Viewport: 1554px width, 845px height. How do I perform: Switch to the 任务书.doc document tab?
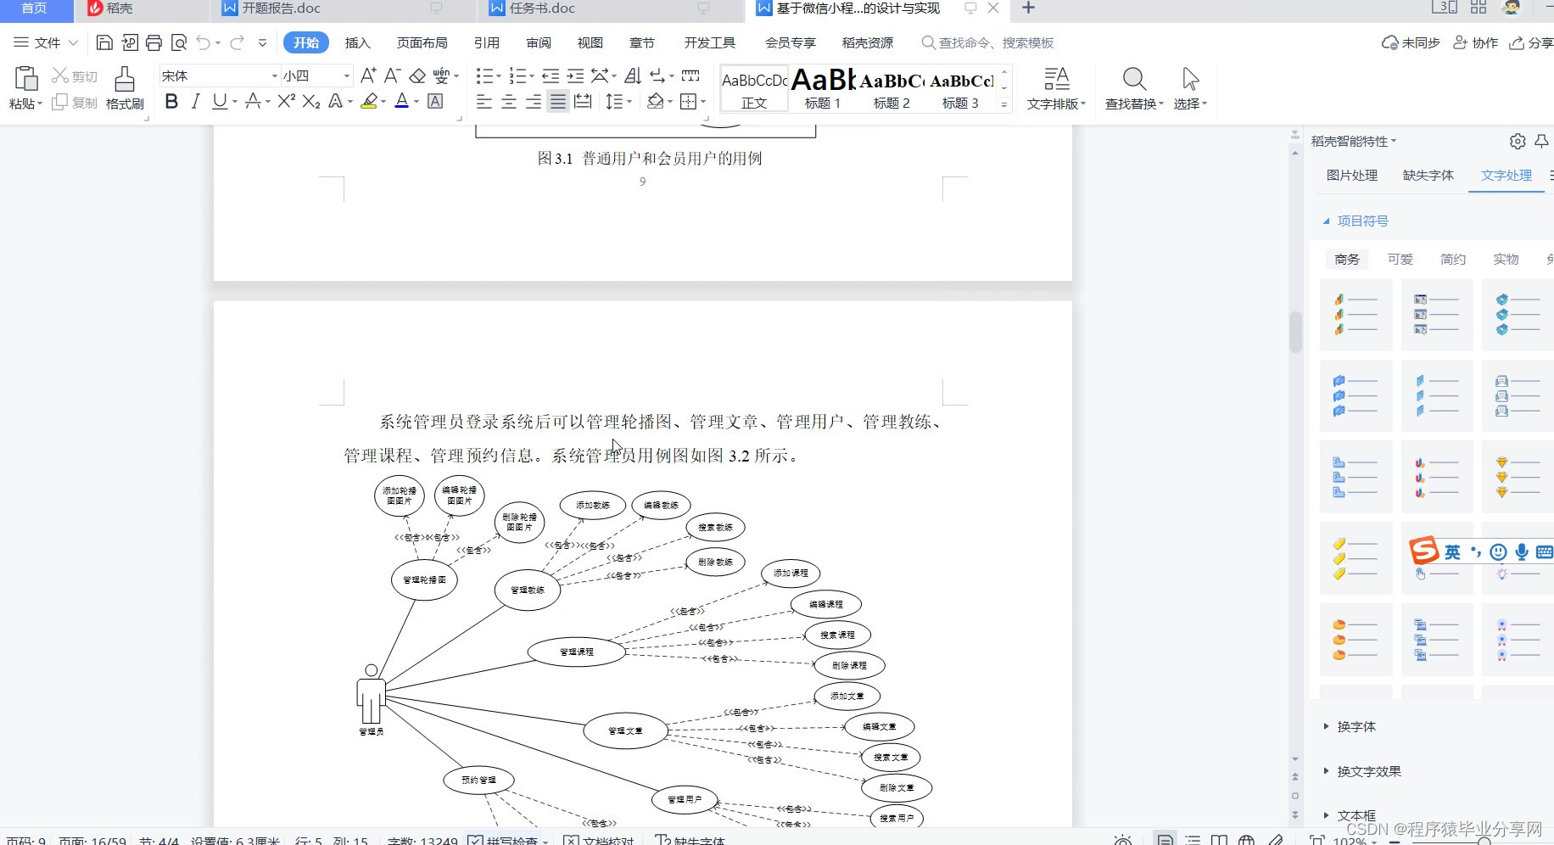611,8
